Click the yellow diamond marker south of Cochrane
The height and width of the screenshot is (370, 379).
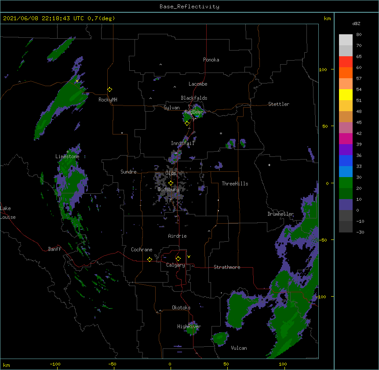[149, 259]
